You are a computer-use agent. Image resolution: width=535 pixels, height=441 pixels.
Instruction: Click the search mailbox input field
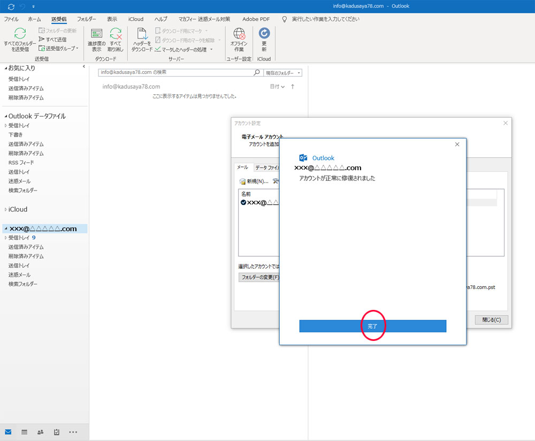tap(175, 72)
